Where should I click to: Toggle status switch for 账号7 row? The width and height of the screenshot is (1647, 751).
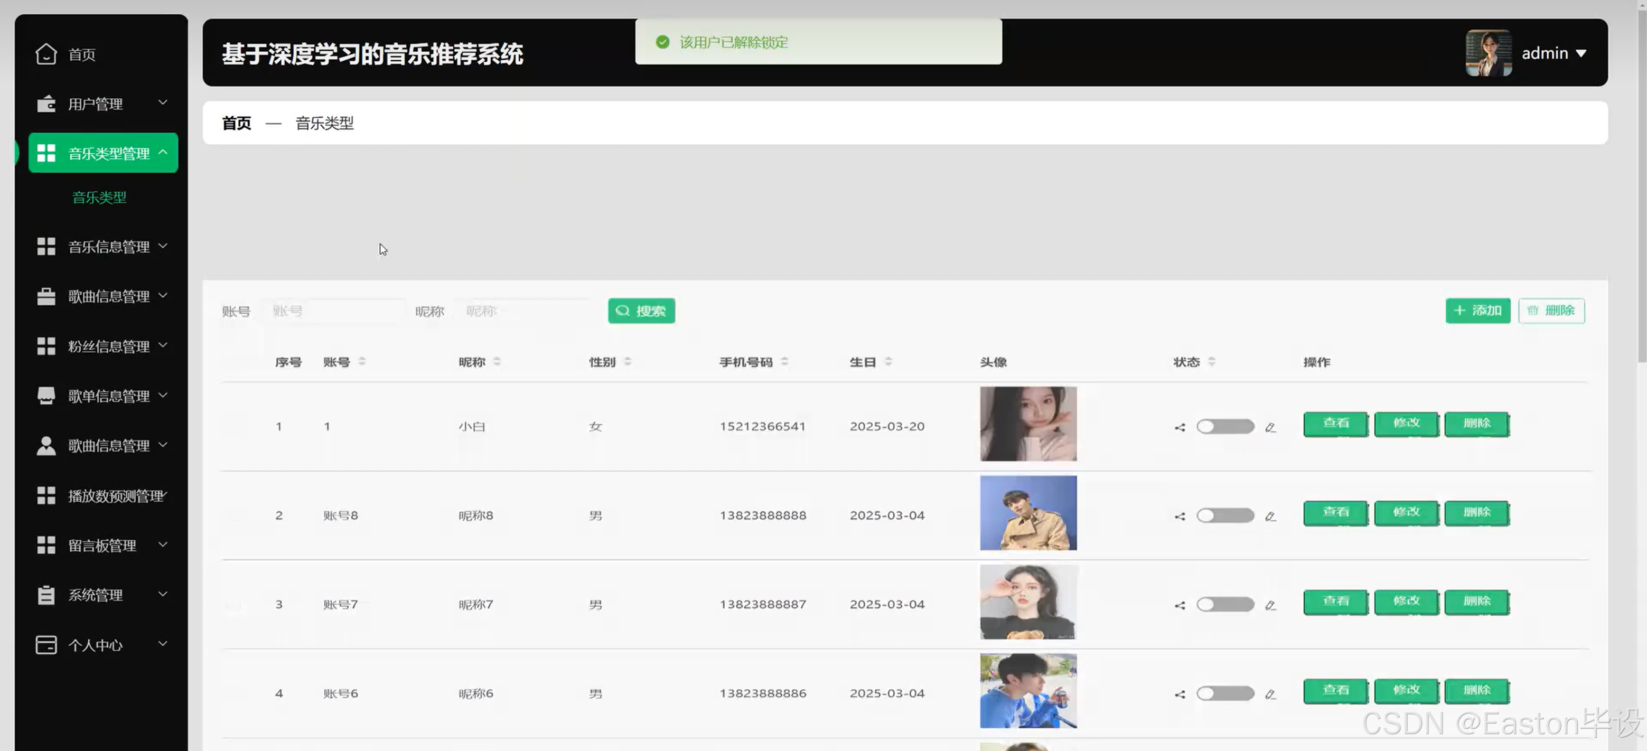(x=1225, y=604)
